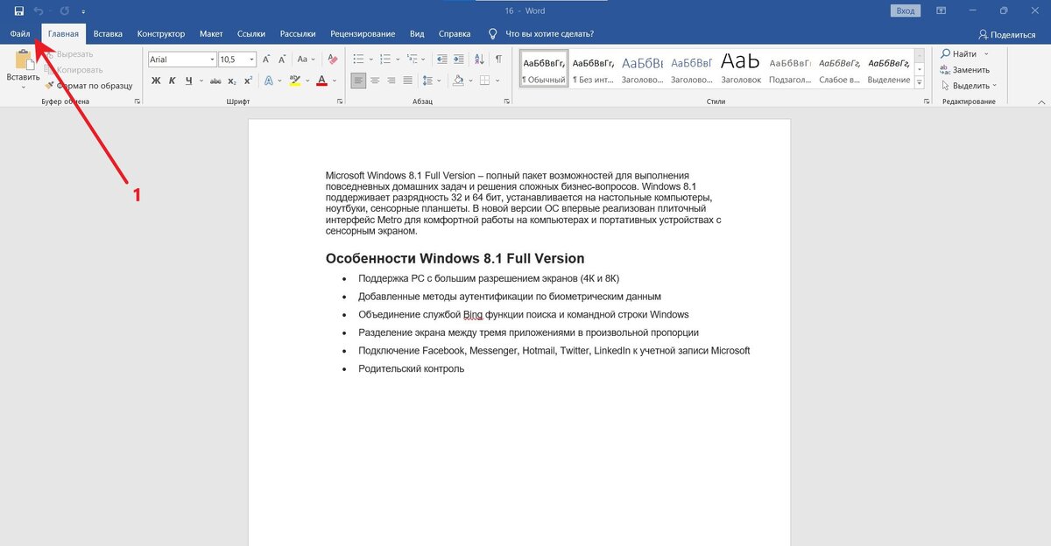Open ribbon display options icon in title bar
This screenshot has height=546, width=1051.
point(940,10)
